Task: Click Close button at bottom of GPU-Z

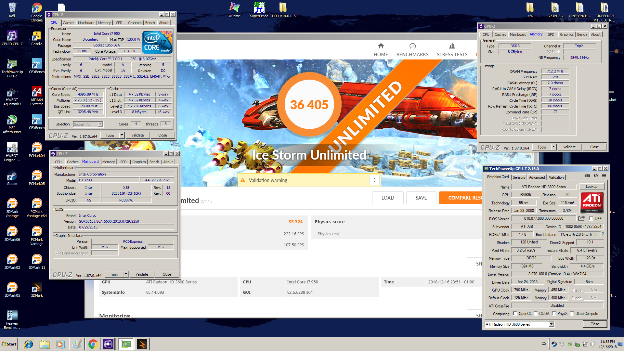Action: [x=595, y=324]
